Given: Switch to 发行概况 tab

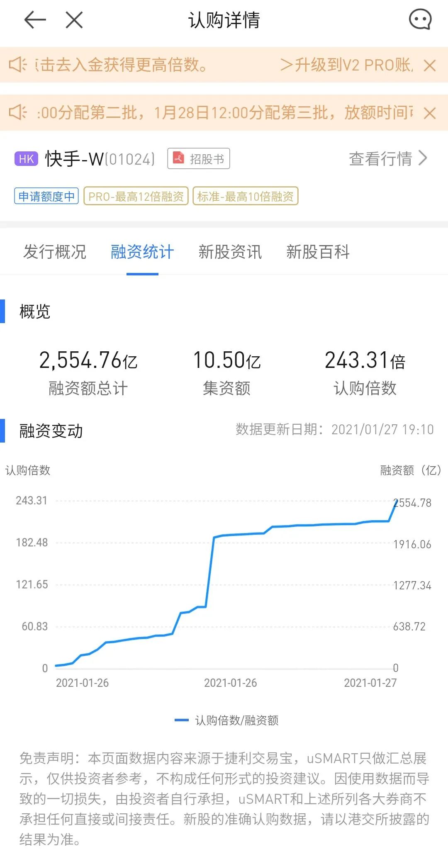Looking at the screenshot, I should coord(54,252).
